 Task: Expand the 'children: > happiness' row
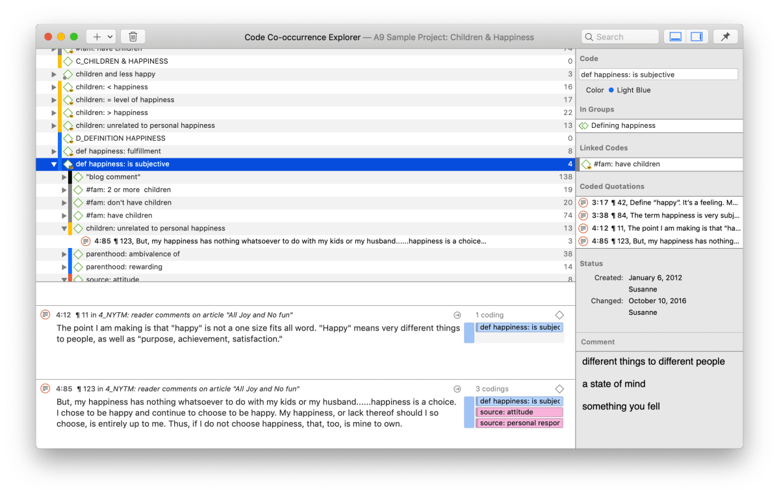click(54, 113)
